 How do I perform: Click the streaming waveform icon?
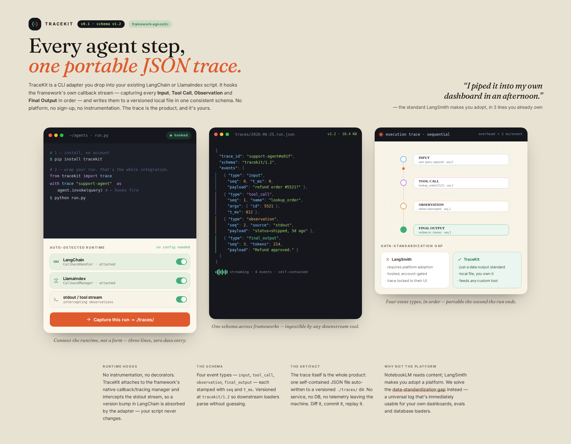221,272
